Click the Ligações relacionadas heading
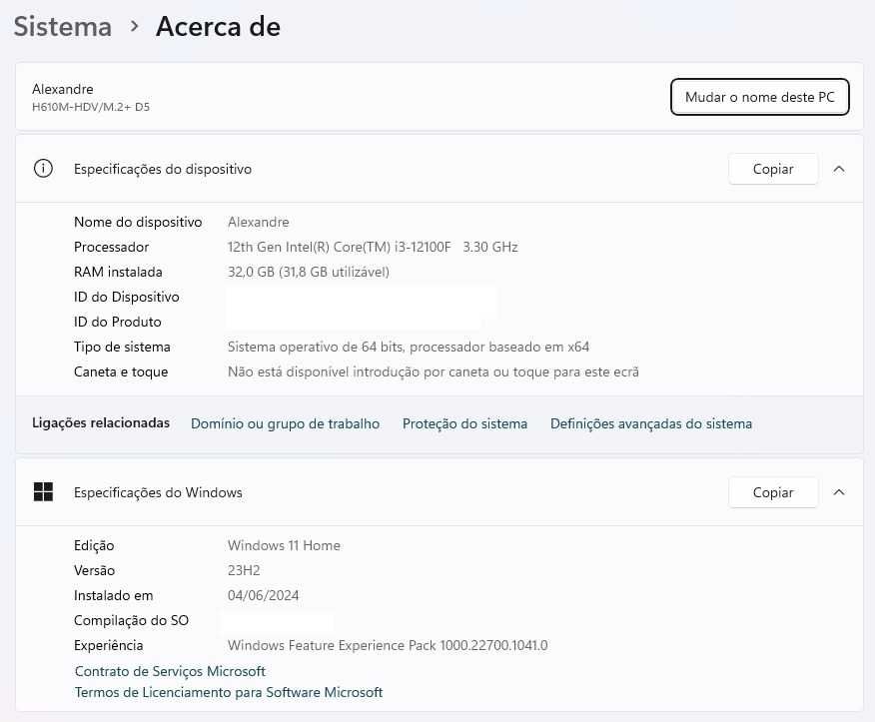Image resolution: width=875 pixels, height=722 pixels. [101, 423]
